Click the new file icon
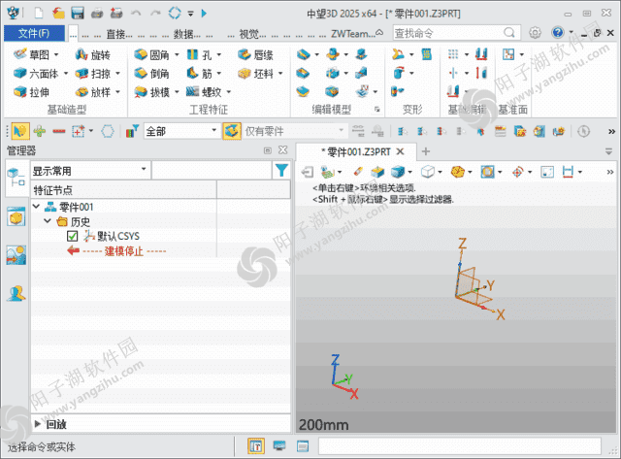Screen dimensions: 621x459 [x=39, y=13]
